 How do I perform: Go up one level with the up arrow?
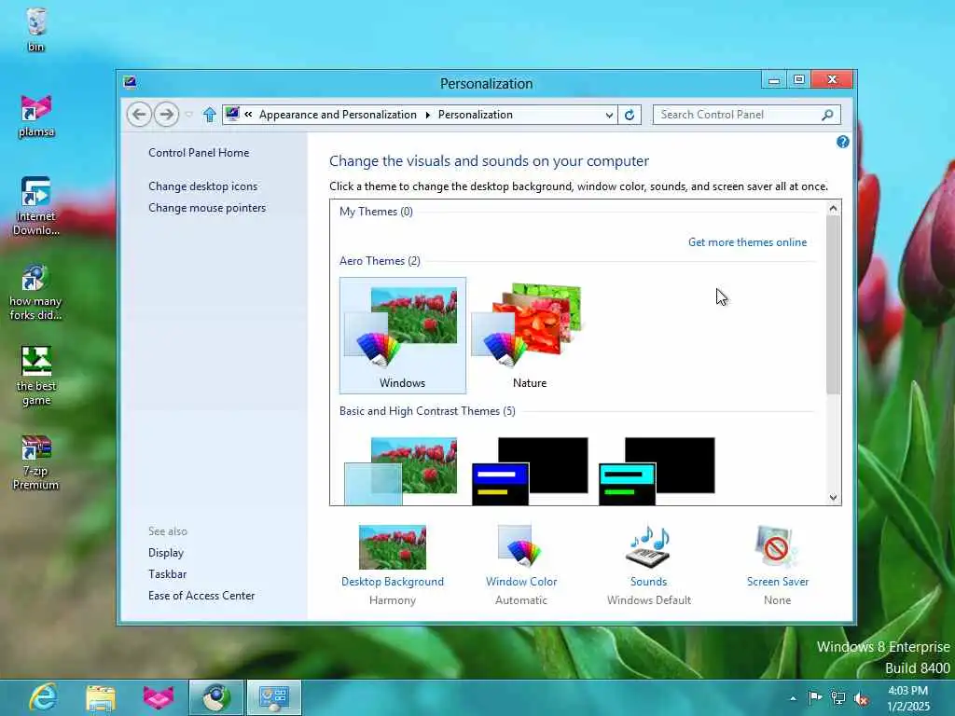click(210, 115)
